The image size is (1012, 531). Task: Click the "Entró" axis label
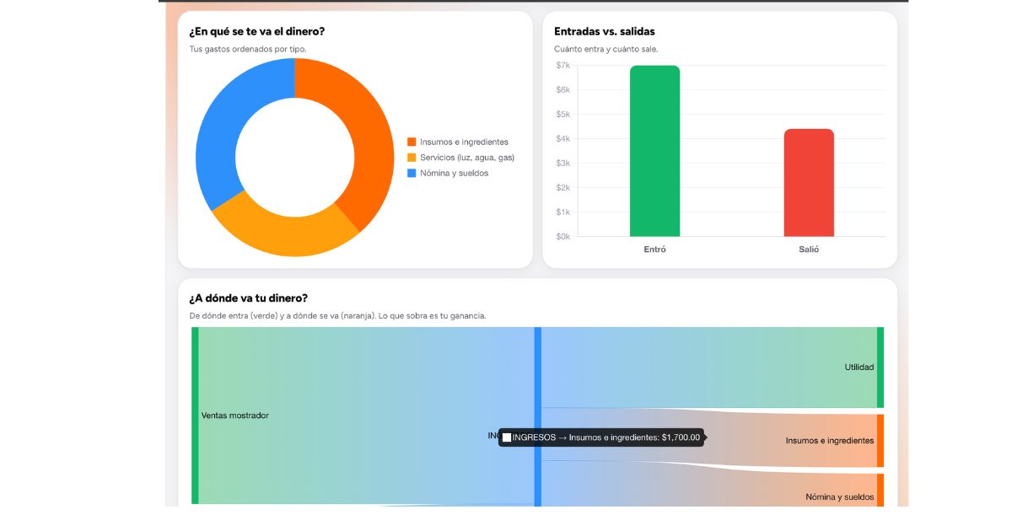point(654,249)
